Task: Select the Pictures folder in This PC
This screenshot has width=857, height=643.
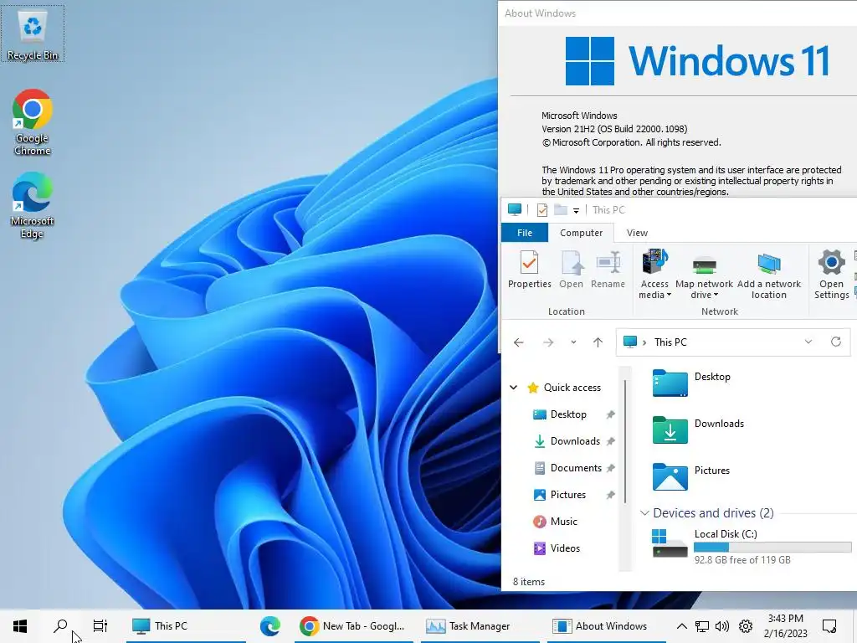Action: (x=691, y=476)
